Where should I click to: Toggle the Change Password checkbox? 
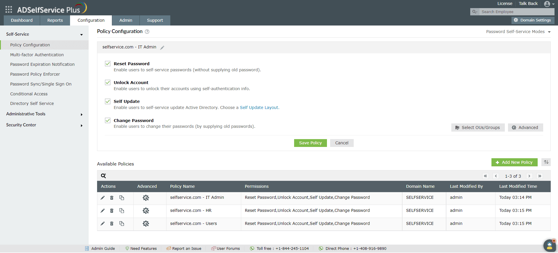108,121
